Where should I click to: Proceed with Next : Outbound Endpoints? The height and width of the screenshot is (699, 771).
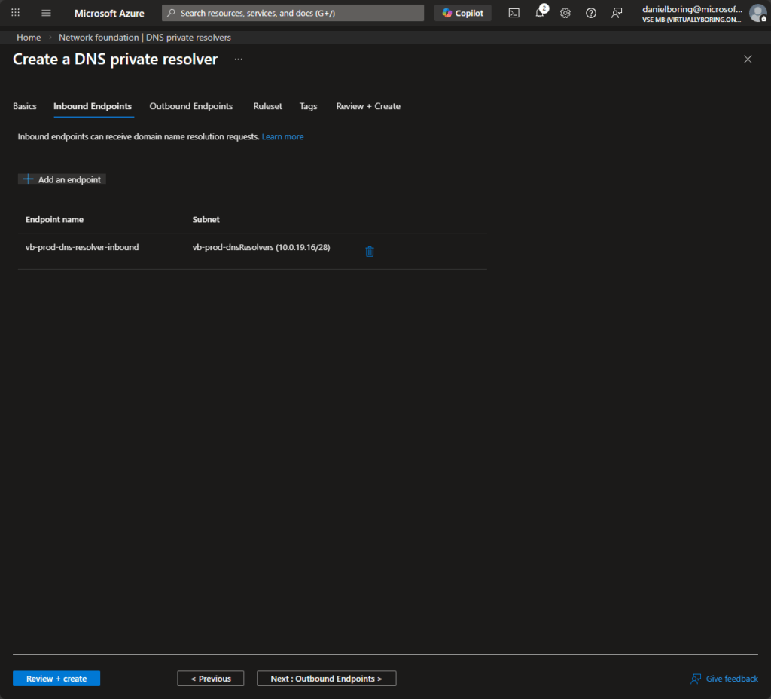[x=327, y=679]
